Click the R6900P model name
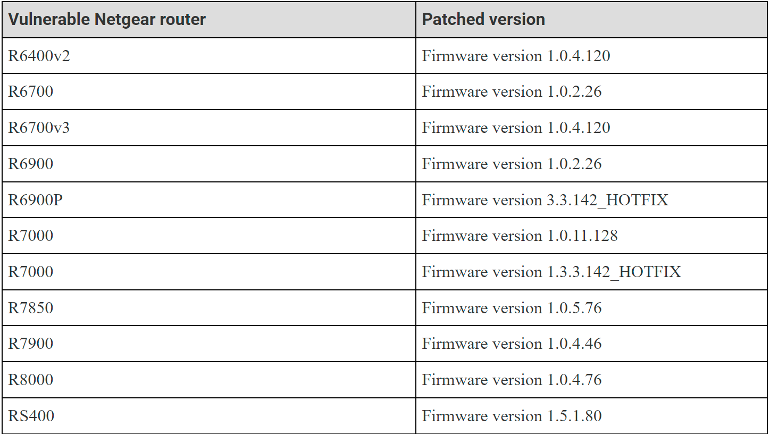Image resolution: width=770 pixels, height=434 pixels. pyautogui.click(x=35, y=200)
